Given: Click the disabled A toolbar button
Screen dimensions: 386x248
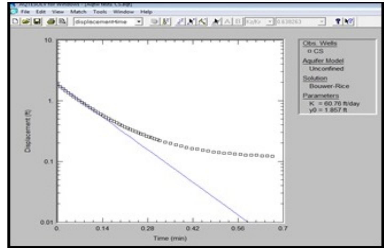Looking at the screenshot, I should point(228,21).
